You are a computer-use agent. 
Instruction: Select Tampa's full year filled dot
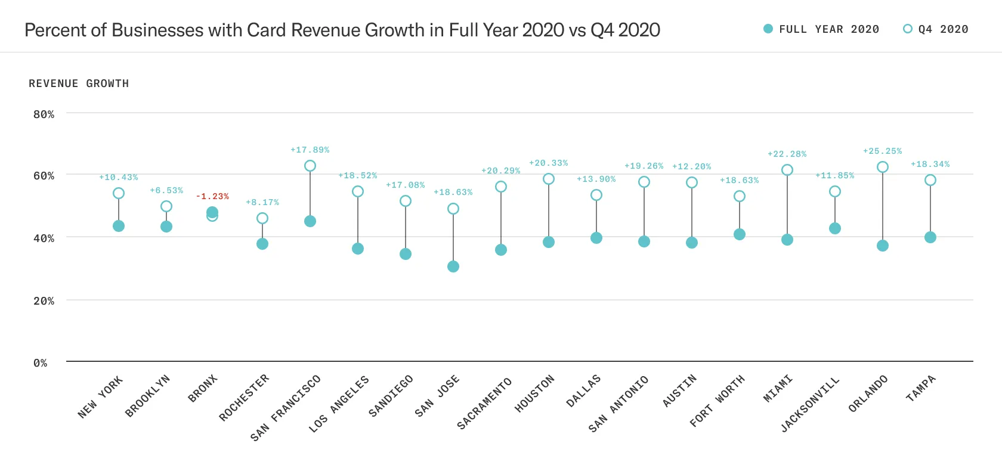[930, 237]
